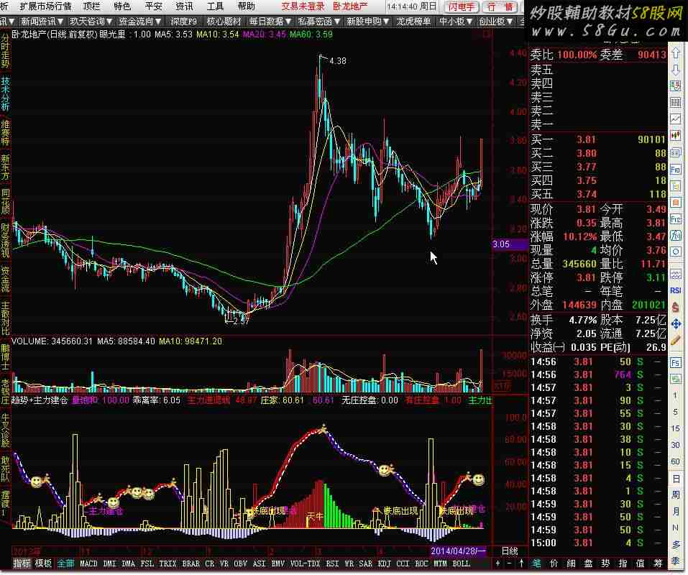Viewport: 688px width, 575px height.
Task: Select 1-minute period in right toolbar
Action: (676, 395)
